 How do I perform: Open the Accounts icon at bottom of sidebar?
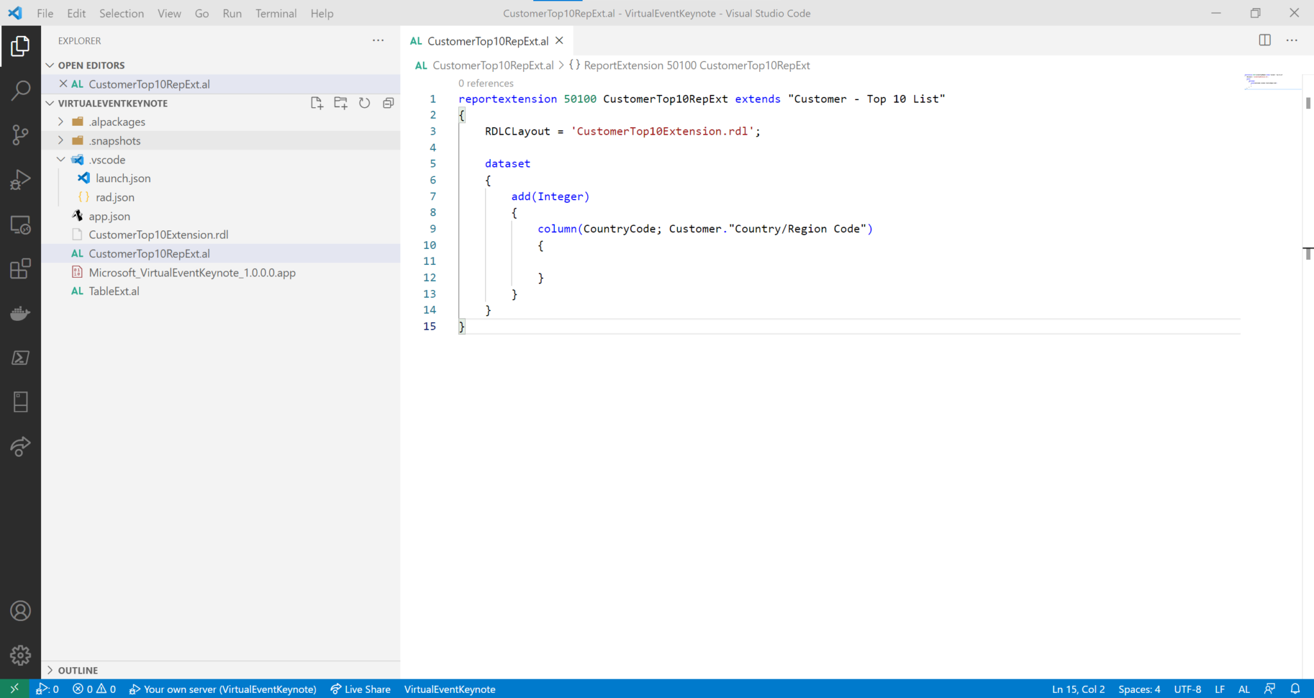pyautogui.click(x=21, y=611)
